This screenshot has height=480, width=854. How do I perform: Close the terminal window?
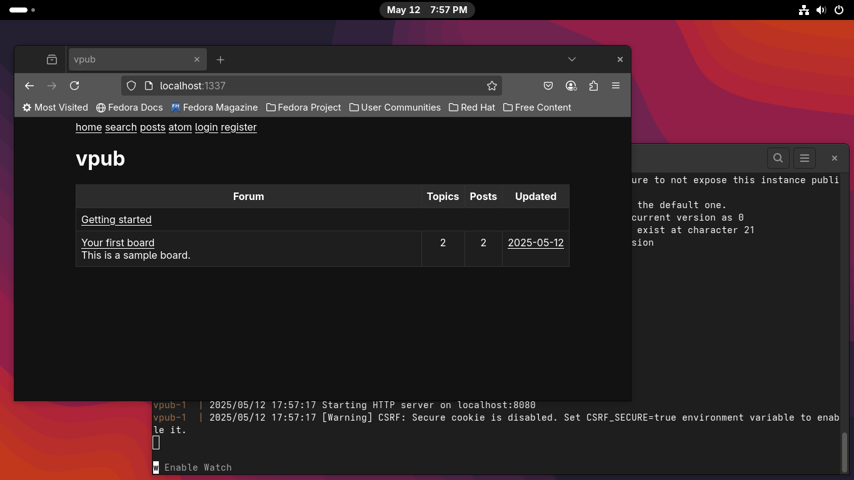(834, 158)
